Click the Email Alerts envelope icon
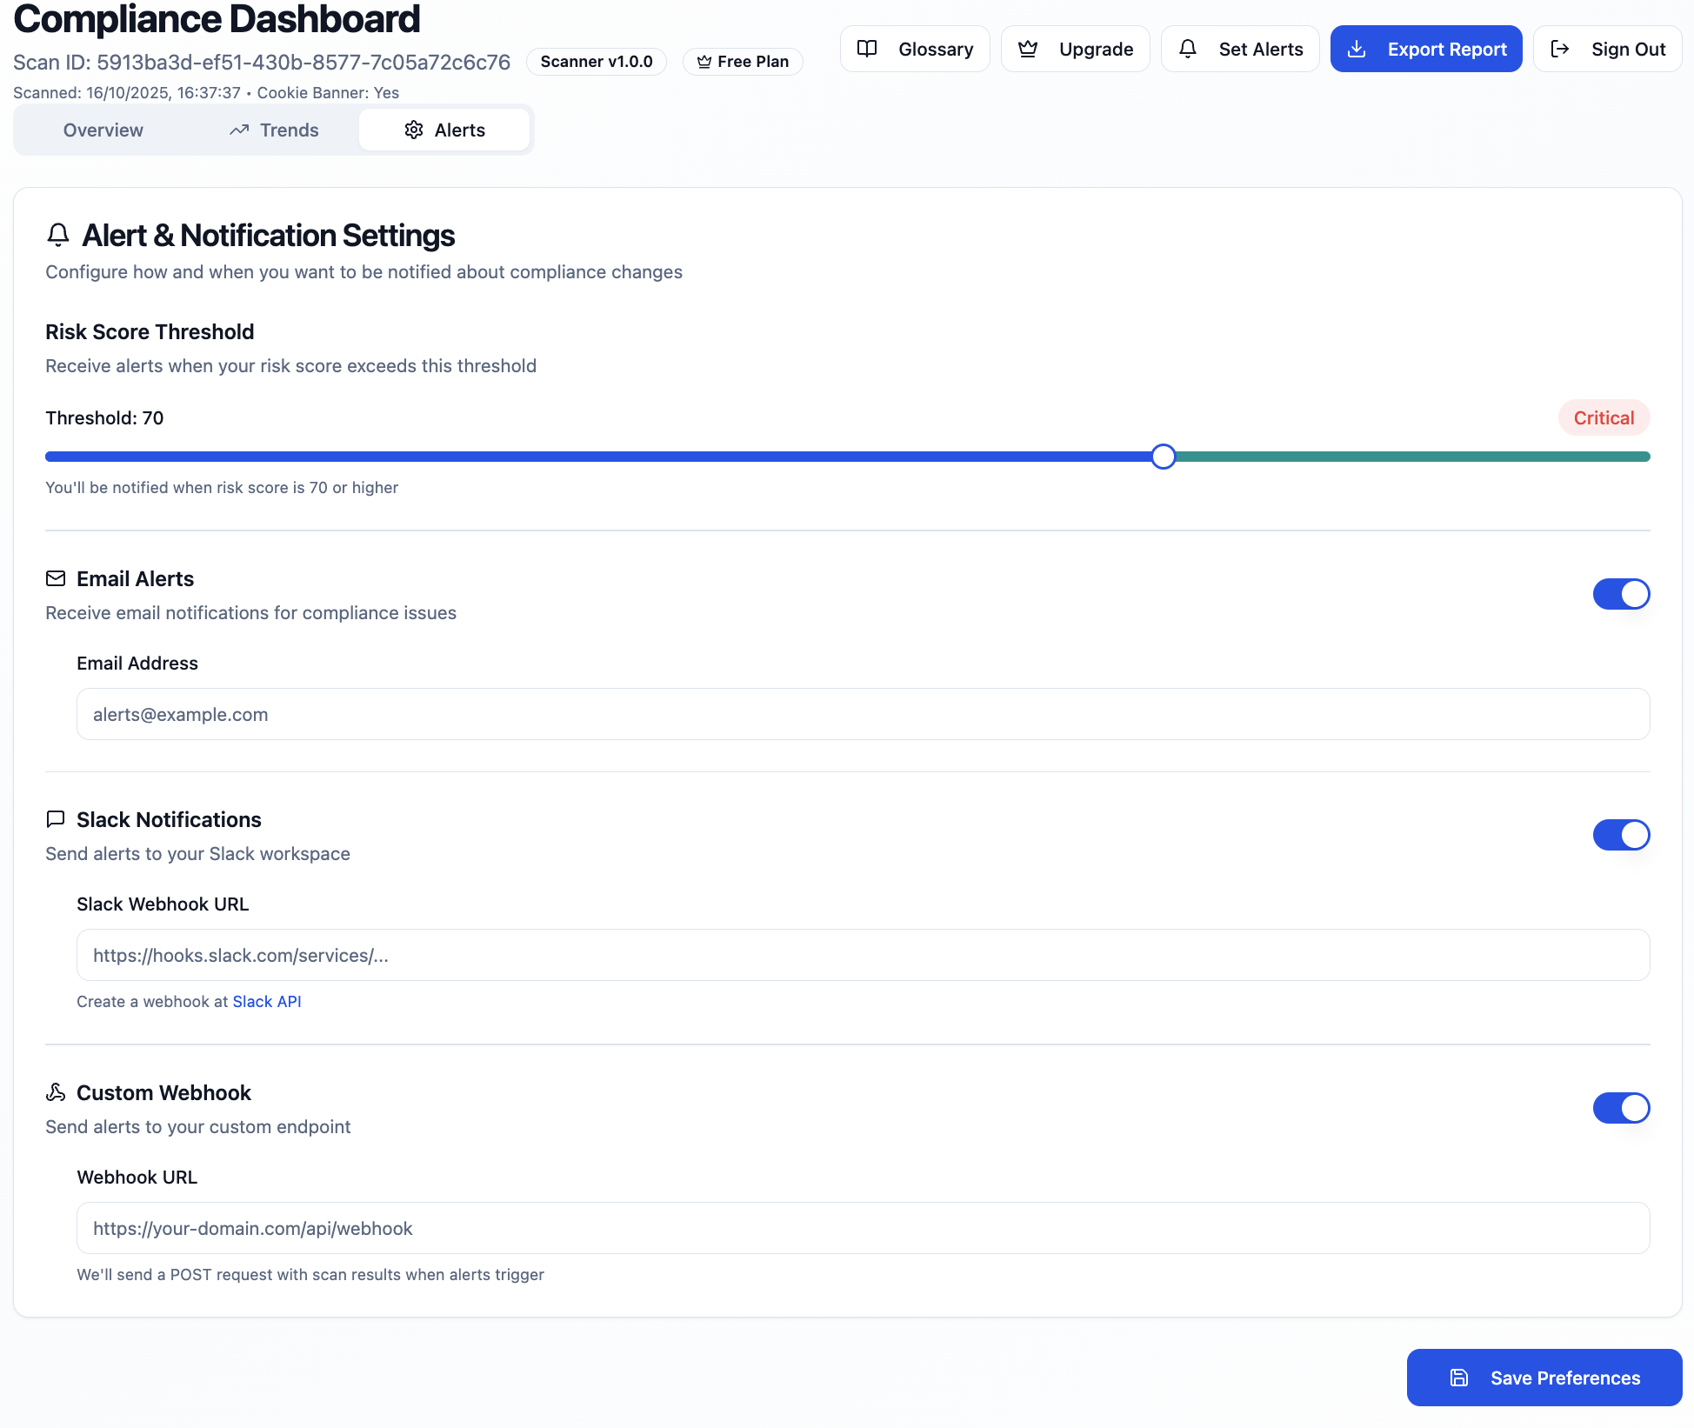 56,578
